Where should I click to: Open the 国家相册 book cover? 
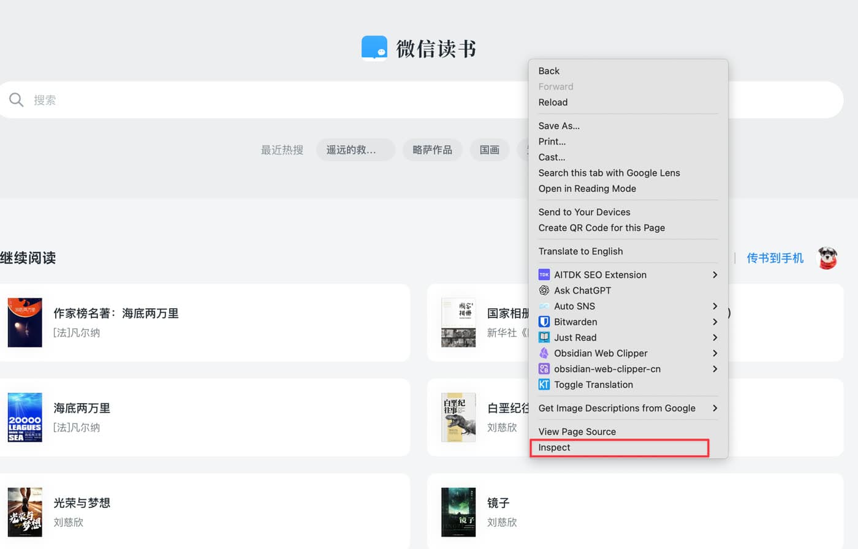point(458,322)
